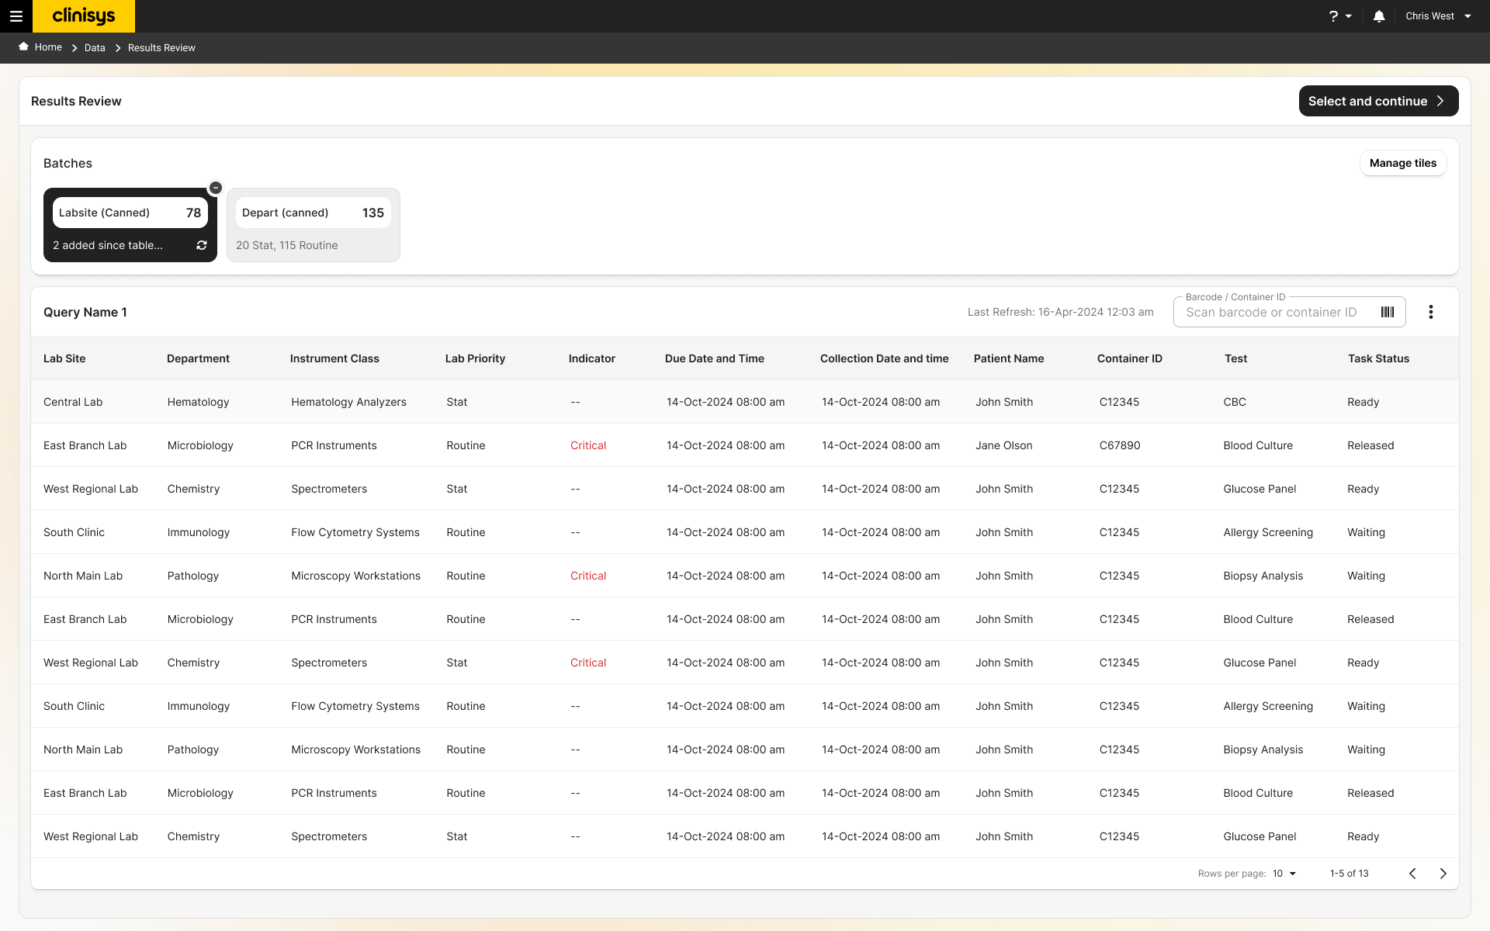Click Results Review breadcrumb
Viewport: 1490px width, 931px height.
(x=161, y=47)
